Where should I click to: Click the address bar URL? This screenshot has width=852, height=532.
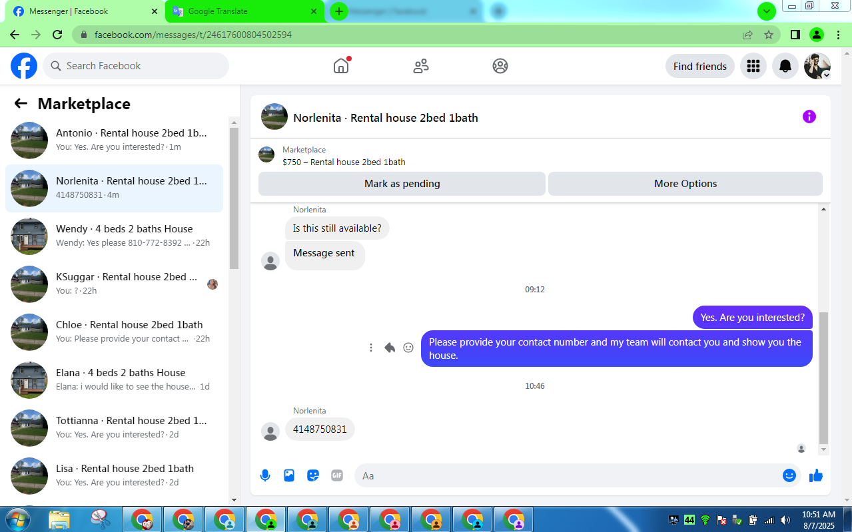tap(193, 35)
